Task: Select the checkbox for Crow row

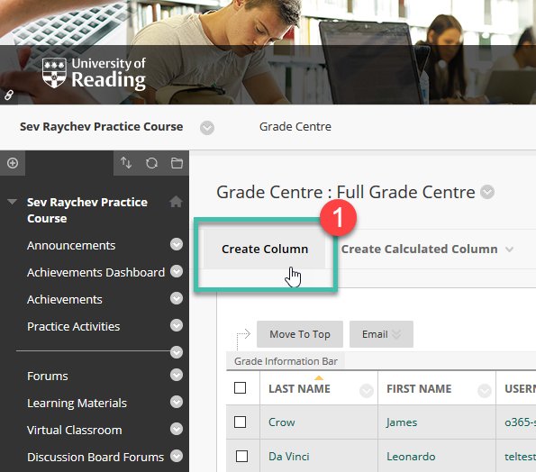Action: [240, 422]
